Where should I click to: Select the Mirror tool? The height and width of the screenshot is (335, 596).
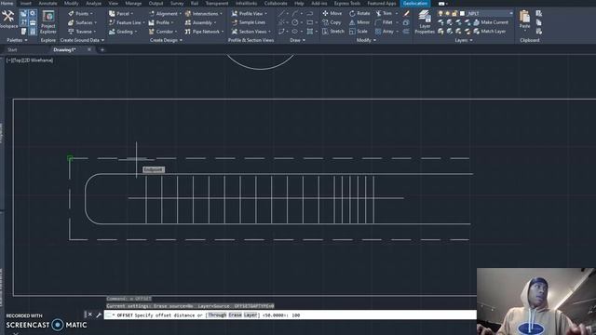tap(359, 22)
